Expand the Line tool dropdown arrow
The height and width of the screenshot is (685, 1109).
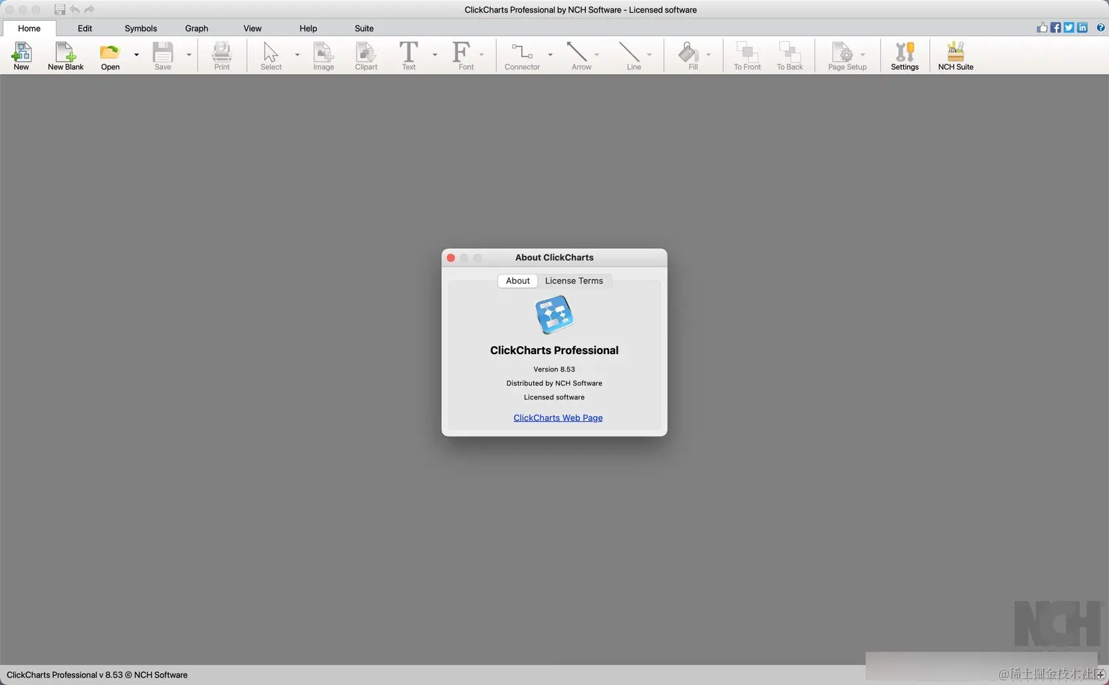point(649,54)
